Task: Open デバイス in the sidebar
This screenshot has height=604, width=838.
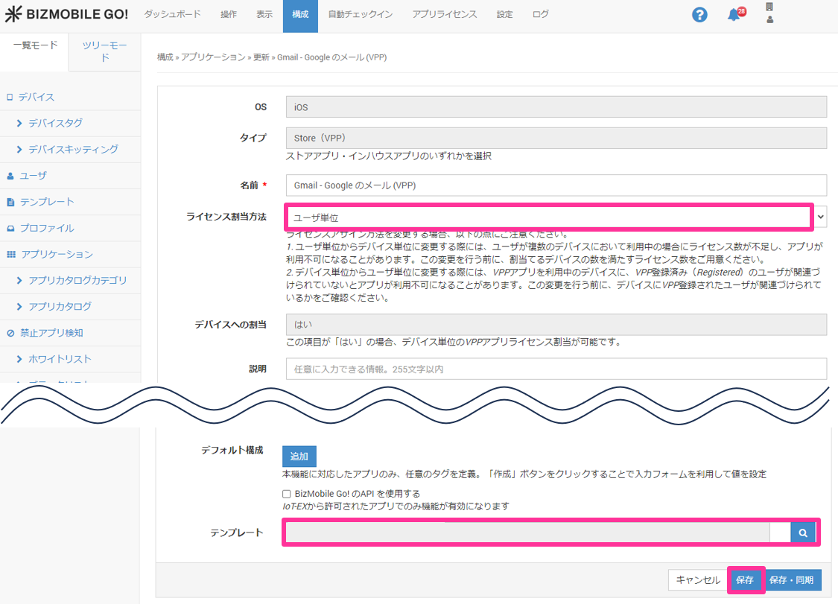Action: tap(36, 97)
